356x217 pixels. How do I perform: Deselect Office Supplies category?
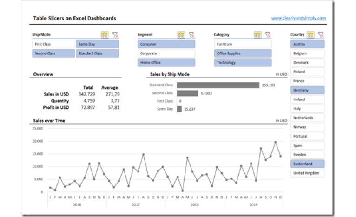[x=243, y=53]
